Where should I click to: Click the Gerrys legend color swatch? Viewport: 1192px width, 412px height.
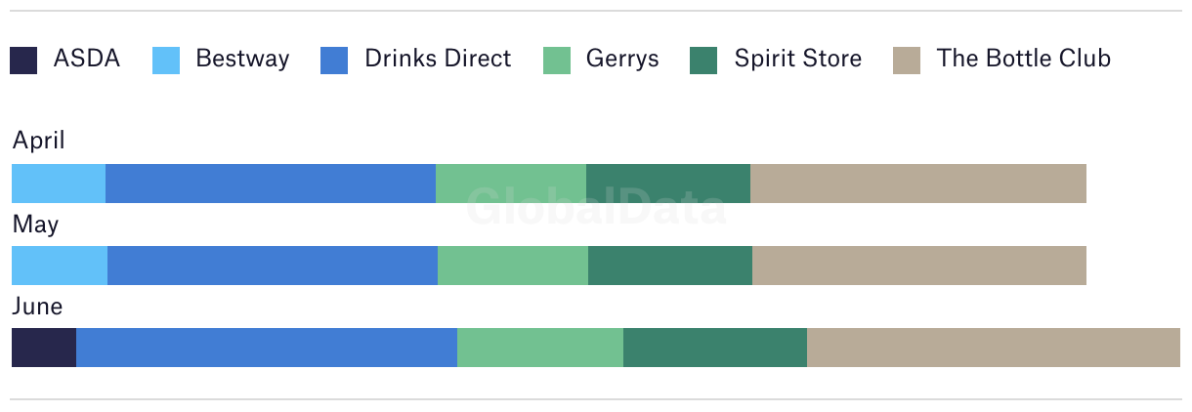click(557, 61)
